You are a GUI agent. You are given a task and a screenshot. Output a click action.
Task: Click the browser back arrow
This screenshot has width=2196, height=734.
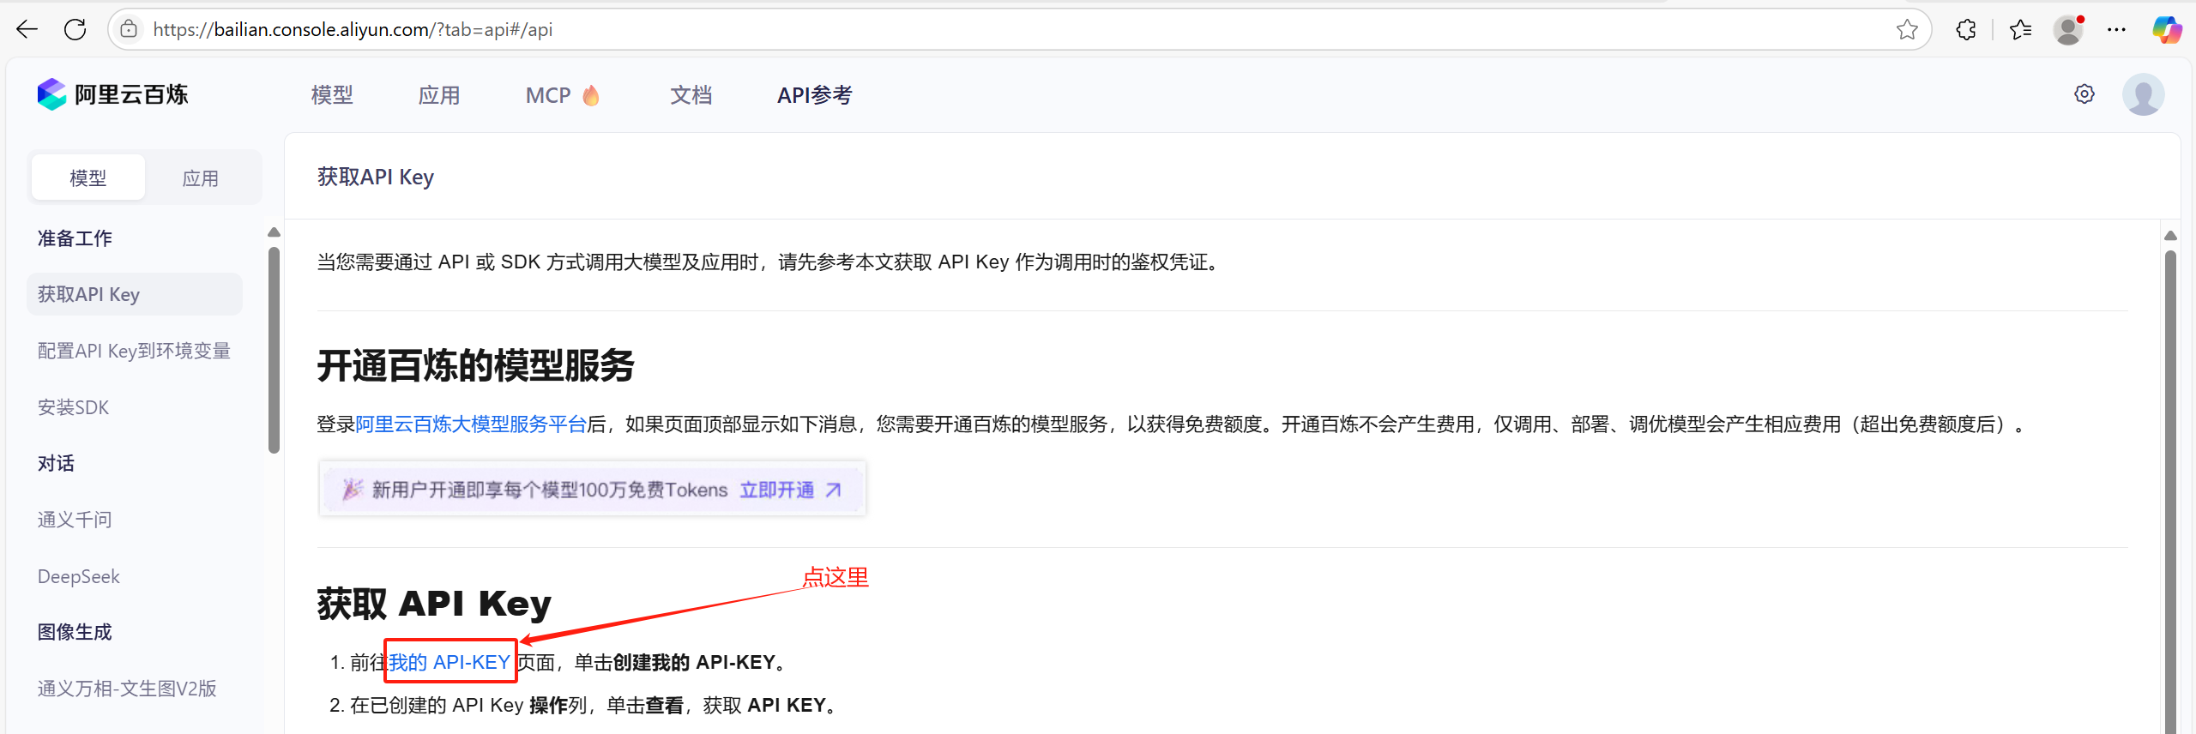point(27,30)
